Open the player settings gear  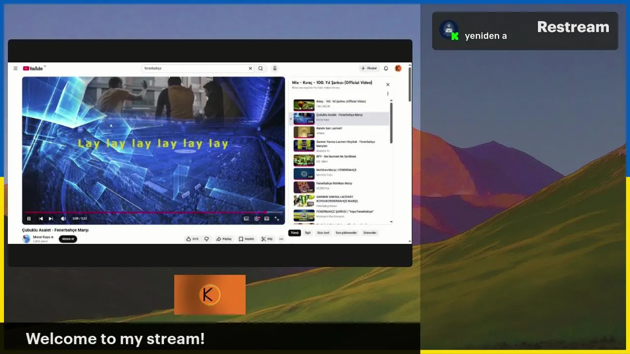tap(257, 219)
